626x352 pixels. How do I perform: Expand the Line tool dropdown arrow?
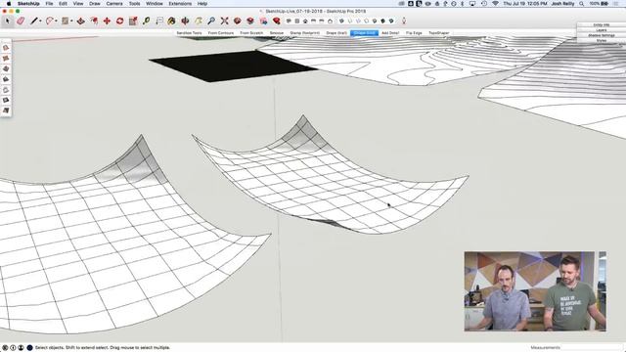click(x=40, y=22)
